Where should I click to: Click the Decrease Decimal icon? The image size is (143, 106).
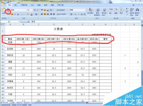84,14
